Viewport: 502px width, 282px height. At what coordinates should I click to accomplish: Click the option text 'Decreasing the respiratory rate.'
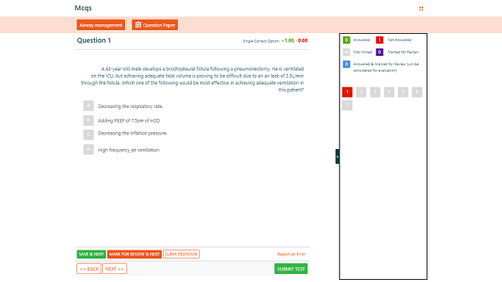(x=130, y=106)
